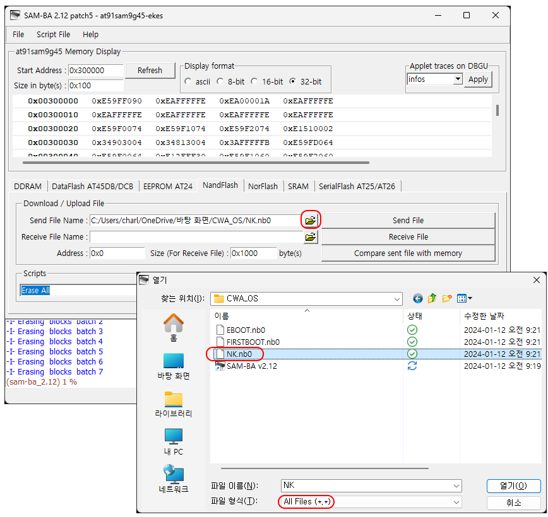548x517 pixels.
Task: Expand the infos applet traces dropdown
Action: 458,79
